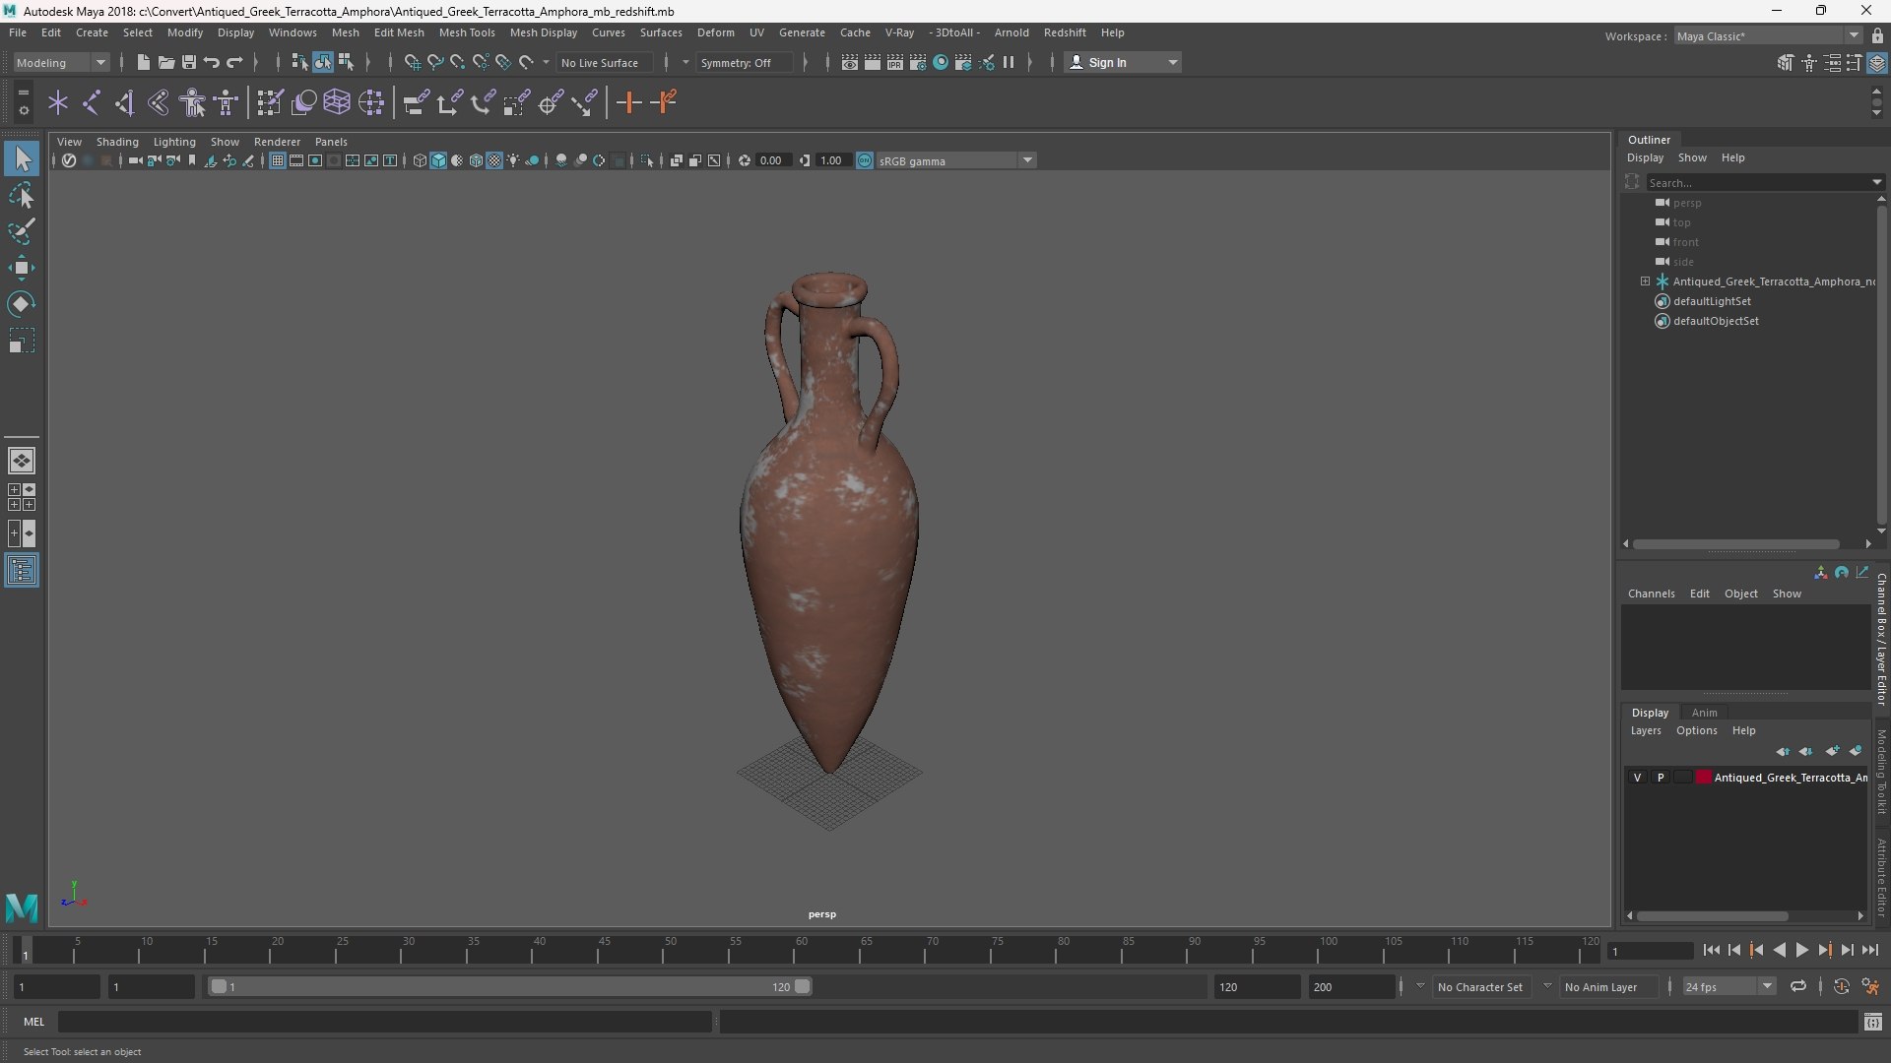Switch to the Anim layer tab
Screen dimensions: 1891x1063
[x=1704, y=713]
